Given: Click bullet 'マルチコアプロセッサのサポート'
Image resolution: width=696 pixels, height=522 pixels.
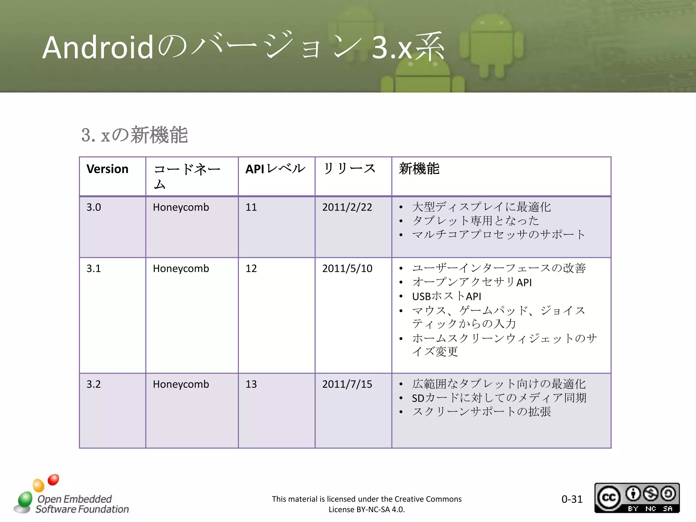Looking at the screenshot, I should pyautogui.click(x=499, y=234).
